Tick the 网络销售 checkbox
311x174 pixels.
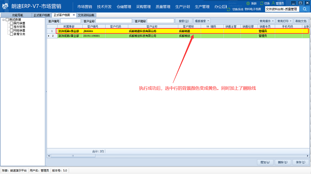pyautogui.click(x=12, y=31)
